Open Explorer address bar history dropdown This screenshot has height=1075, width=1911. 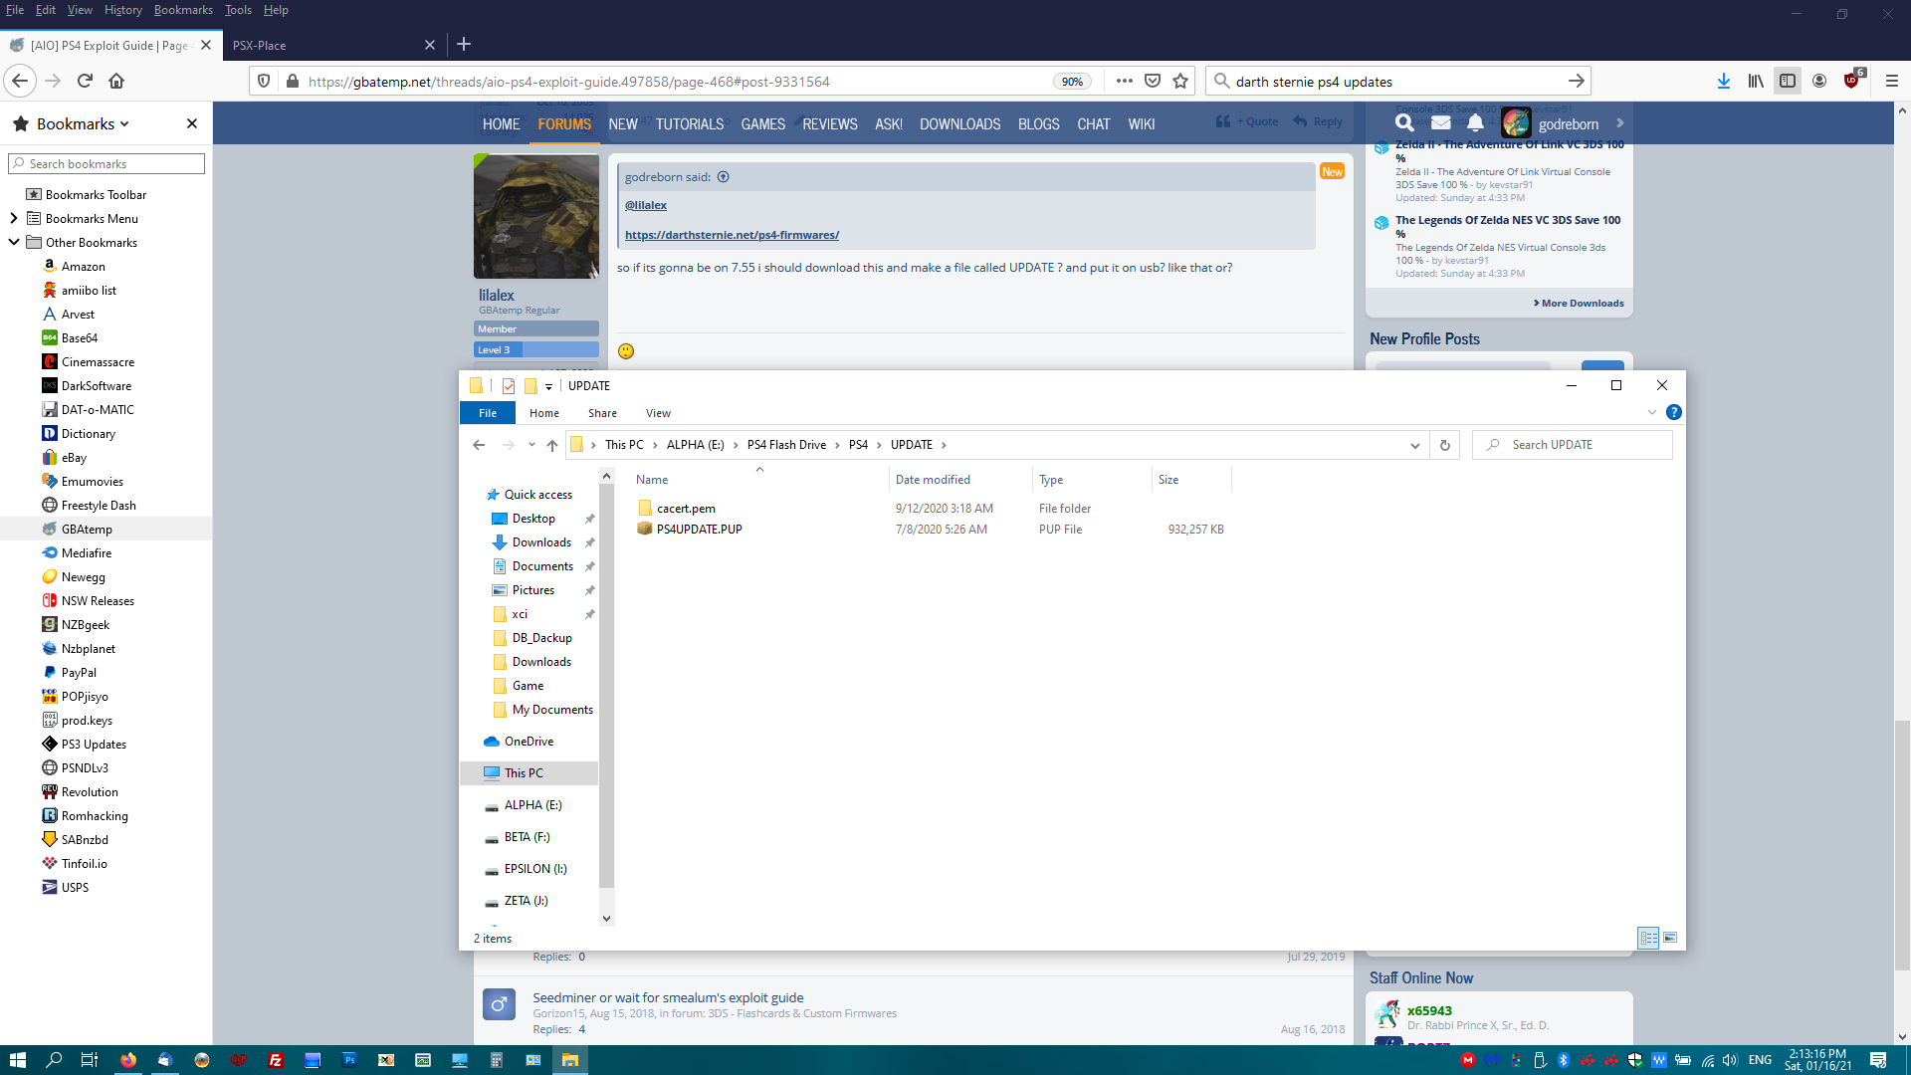tap(1414, 445)
